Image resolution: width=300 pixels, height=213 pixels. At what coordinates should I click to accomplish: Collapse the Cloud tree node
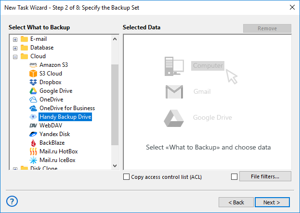pyautogui.click(x=15, y=57)
